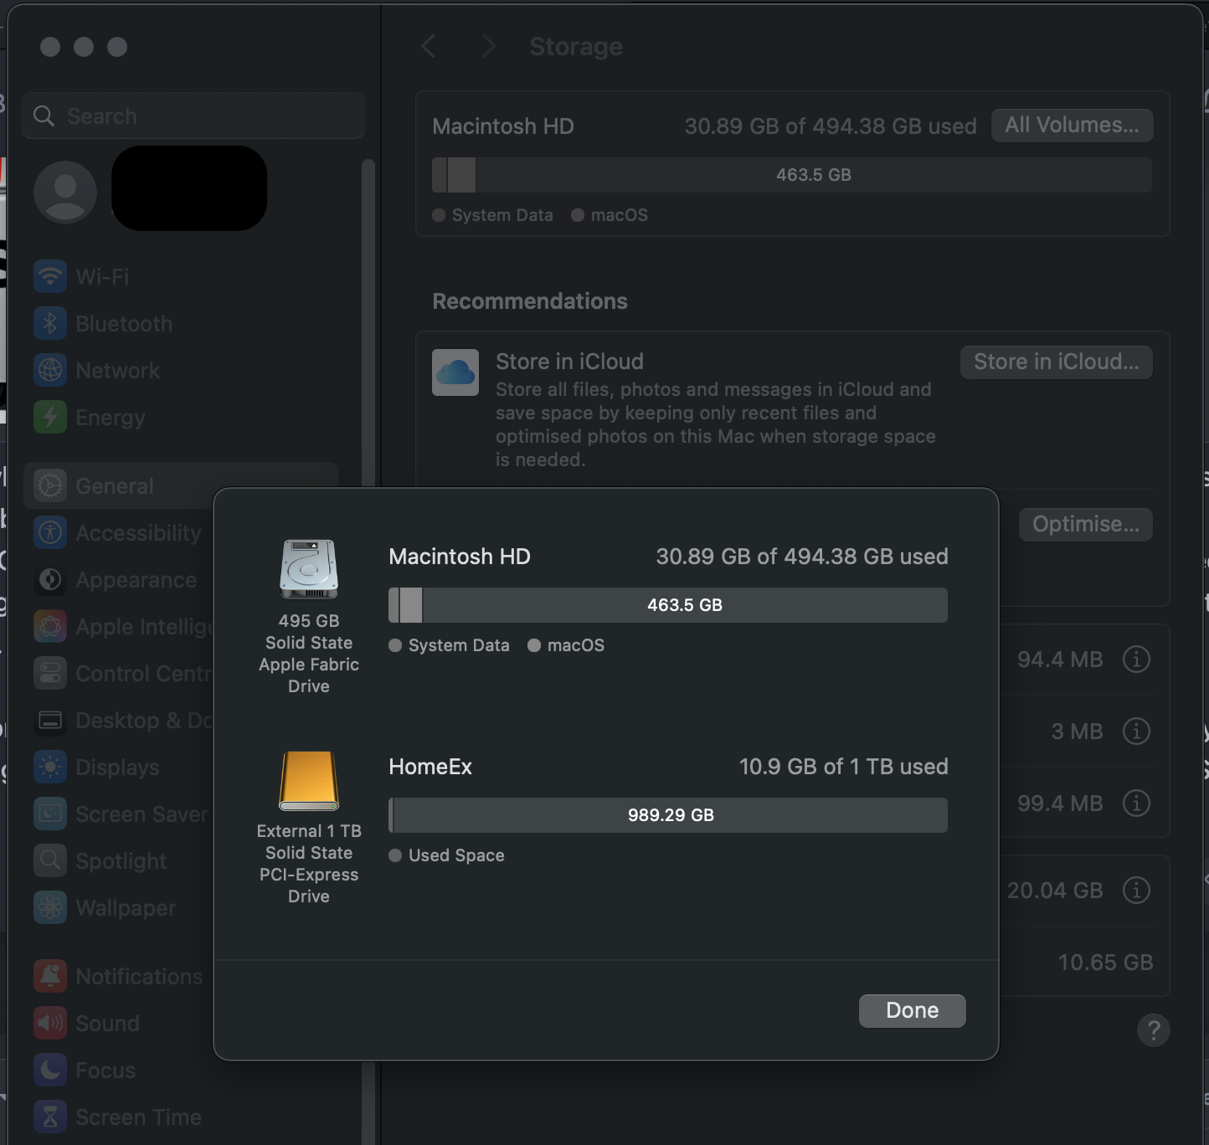This screenshot has height=1145, width=1209.
Task: Click the "macOS" legend label in dialog
Action: pyautogui.click(x=575, y=645)
